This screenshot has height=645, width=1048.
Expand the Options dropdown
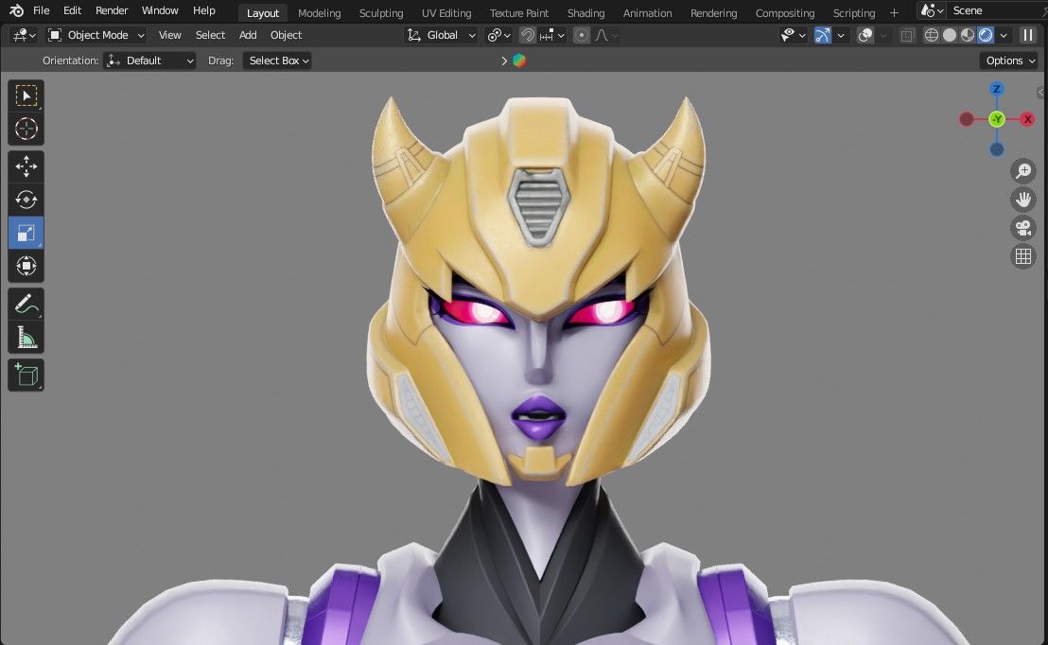(1010, 61)
